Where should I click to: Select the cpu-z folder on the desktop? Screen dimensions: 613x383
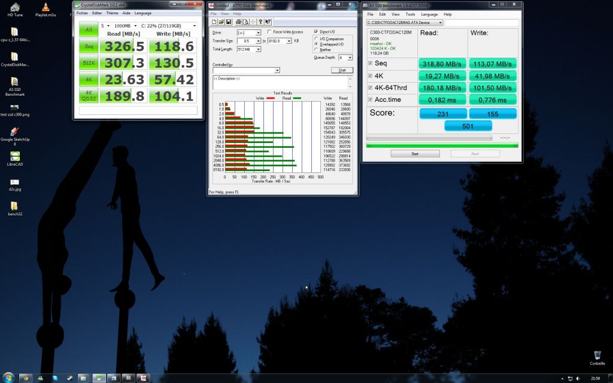[15, 34]
